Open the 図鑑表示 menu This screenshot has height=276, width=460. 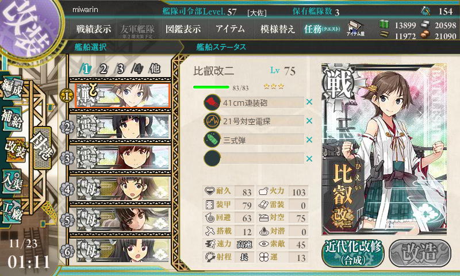[x=183, y=29]
